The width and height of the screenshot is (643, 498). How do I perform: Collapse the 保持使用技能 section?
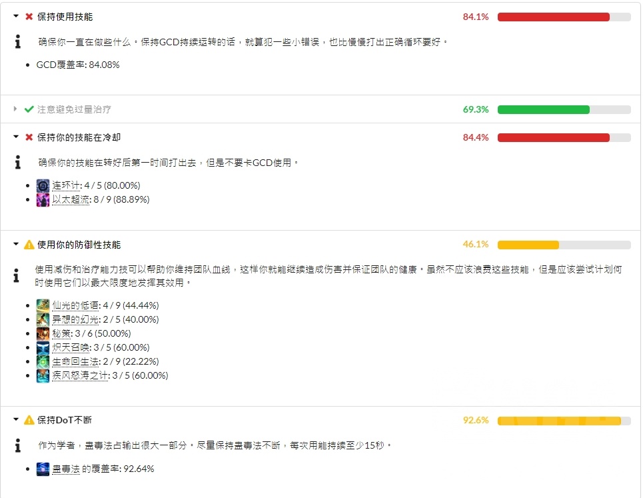coord(15,17)
